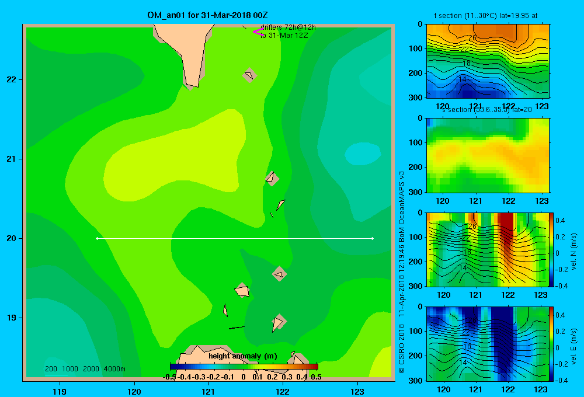
Task: Click the vel. N color scale bar
Action: click(552, 249)
